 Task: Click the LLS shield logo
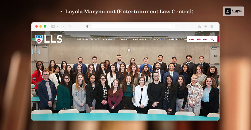point(39,39)
